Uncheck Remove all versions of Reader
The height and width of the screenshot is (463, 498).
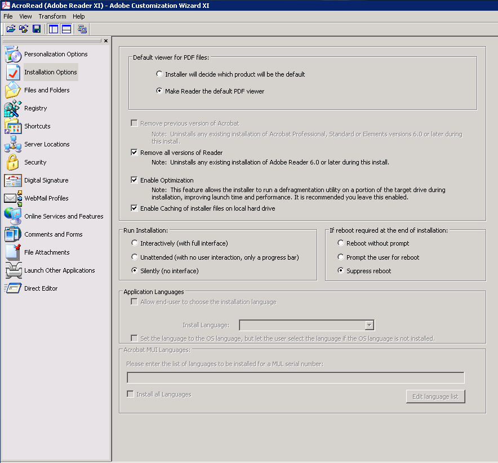pos(134,153)
